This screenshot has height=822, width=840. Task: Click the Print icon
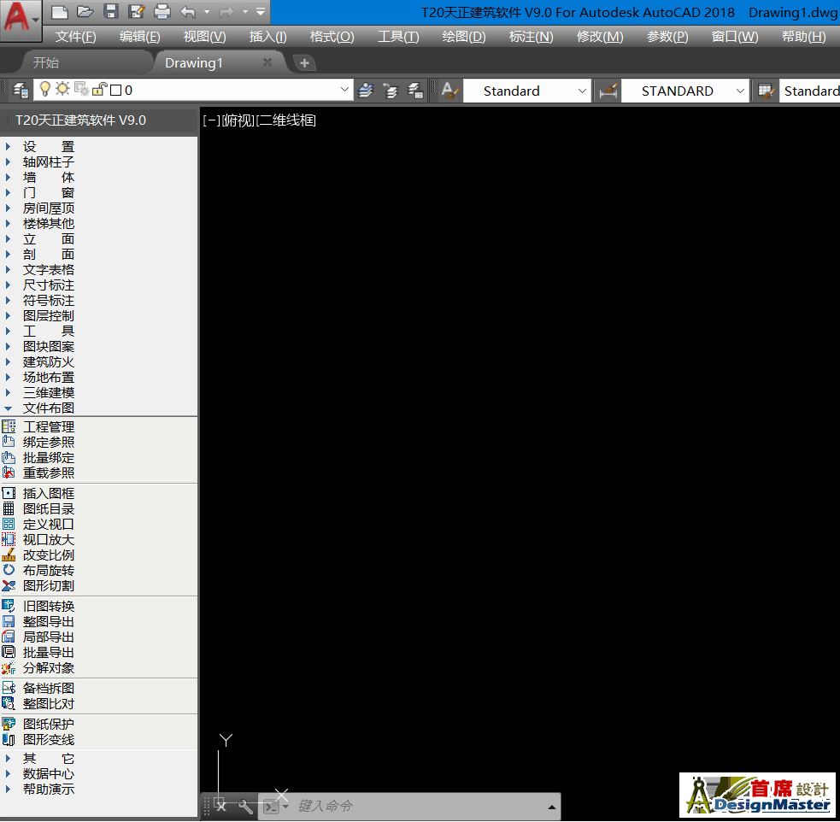point(162,11)
